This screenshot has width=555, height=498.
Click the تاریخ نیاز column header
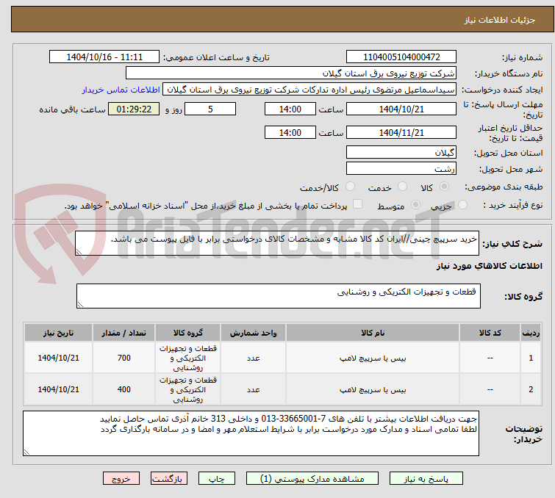[58, 333]
